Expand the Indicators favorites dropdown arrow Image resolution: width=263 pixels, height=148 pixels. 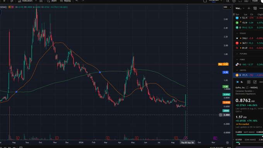point(36,1)
